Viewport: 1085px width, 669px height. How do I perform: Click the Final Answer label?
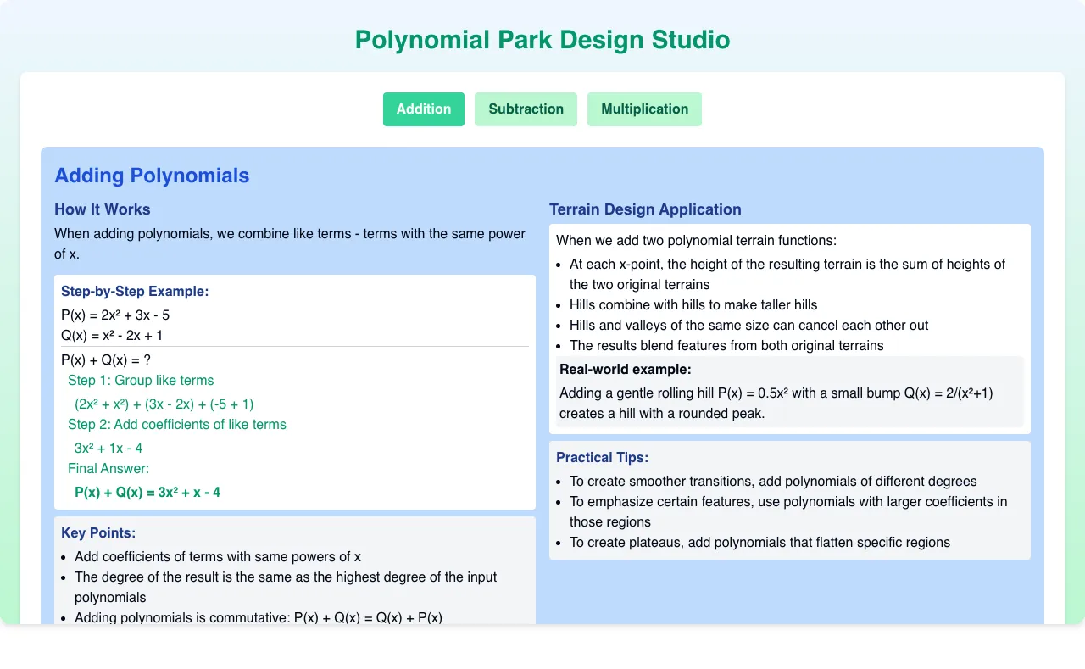[108, 469]
